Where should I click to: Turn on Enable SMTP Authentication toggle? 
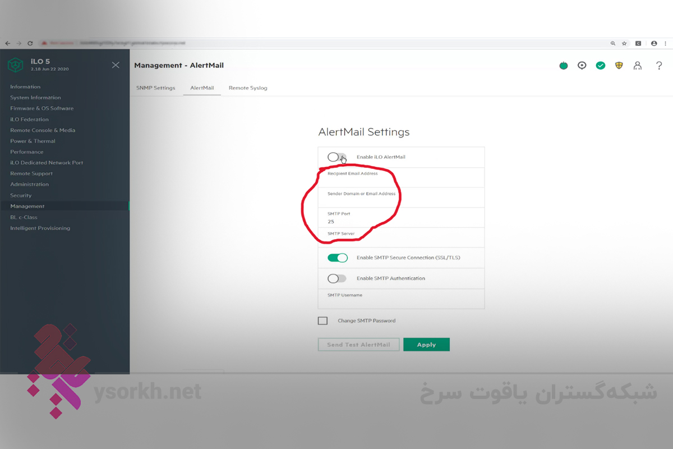pyautogui.click(x=337, y=278)
